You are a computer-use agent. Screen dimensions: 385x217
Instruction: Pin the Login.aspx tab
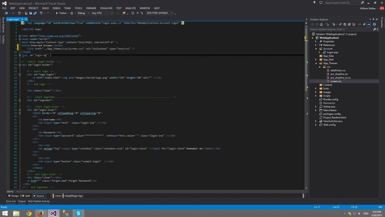tap(22, 19)
